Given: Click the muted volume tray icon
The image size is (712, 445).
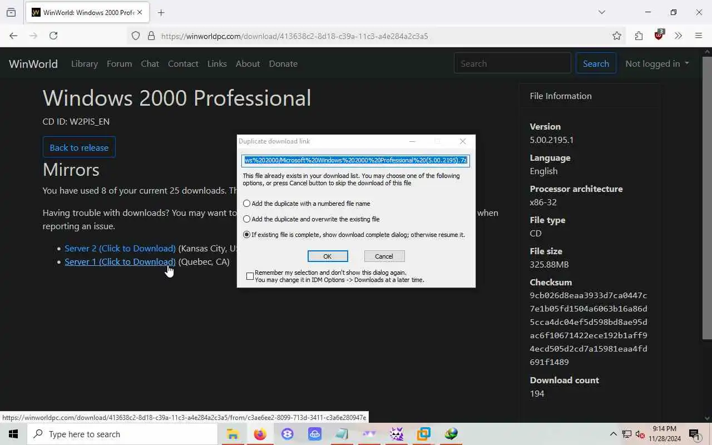Looking at the screenshot, I should (640, 434).
